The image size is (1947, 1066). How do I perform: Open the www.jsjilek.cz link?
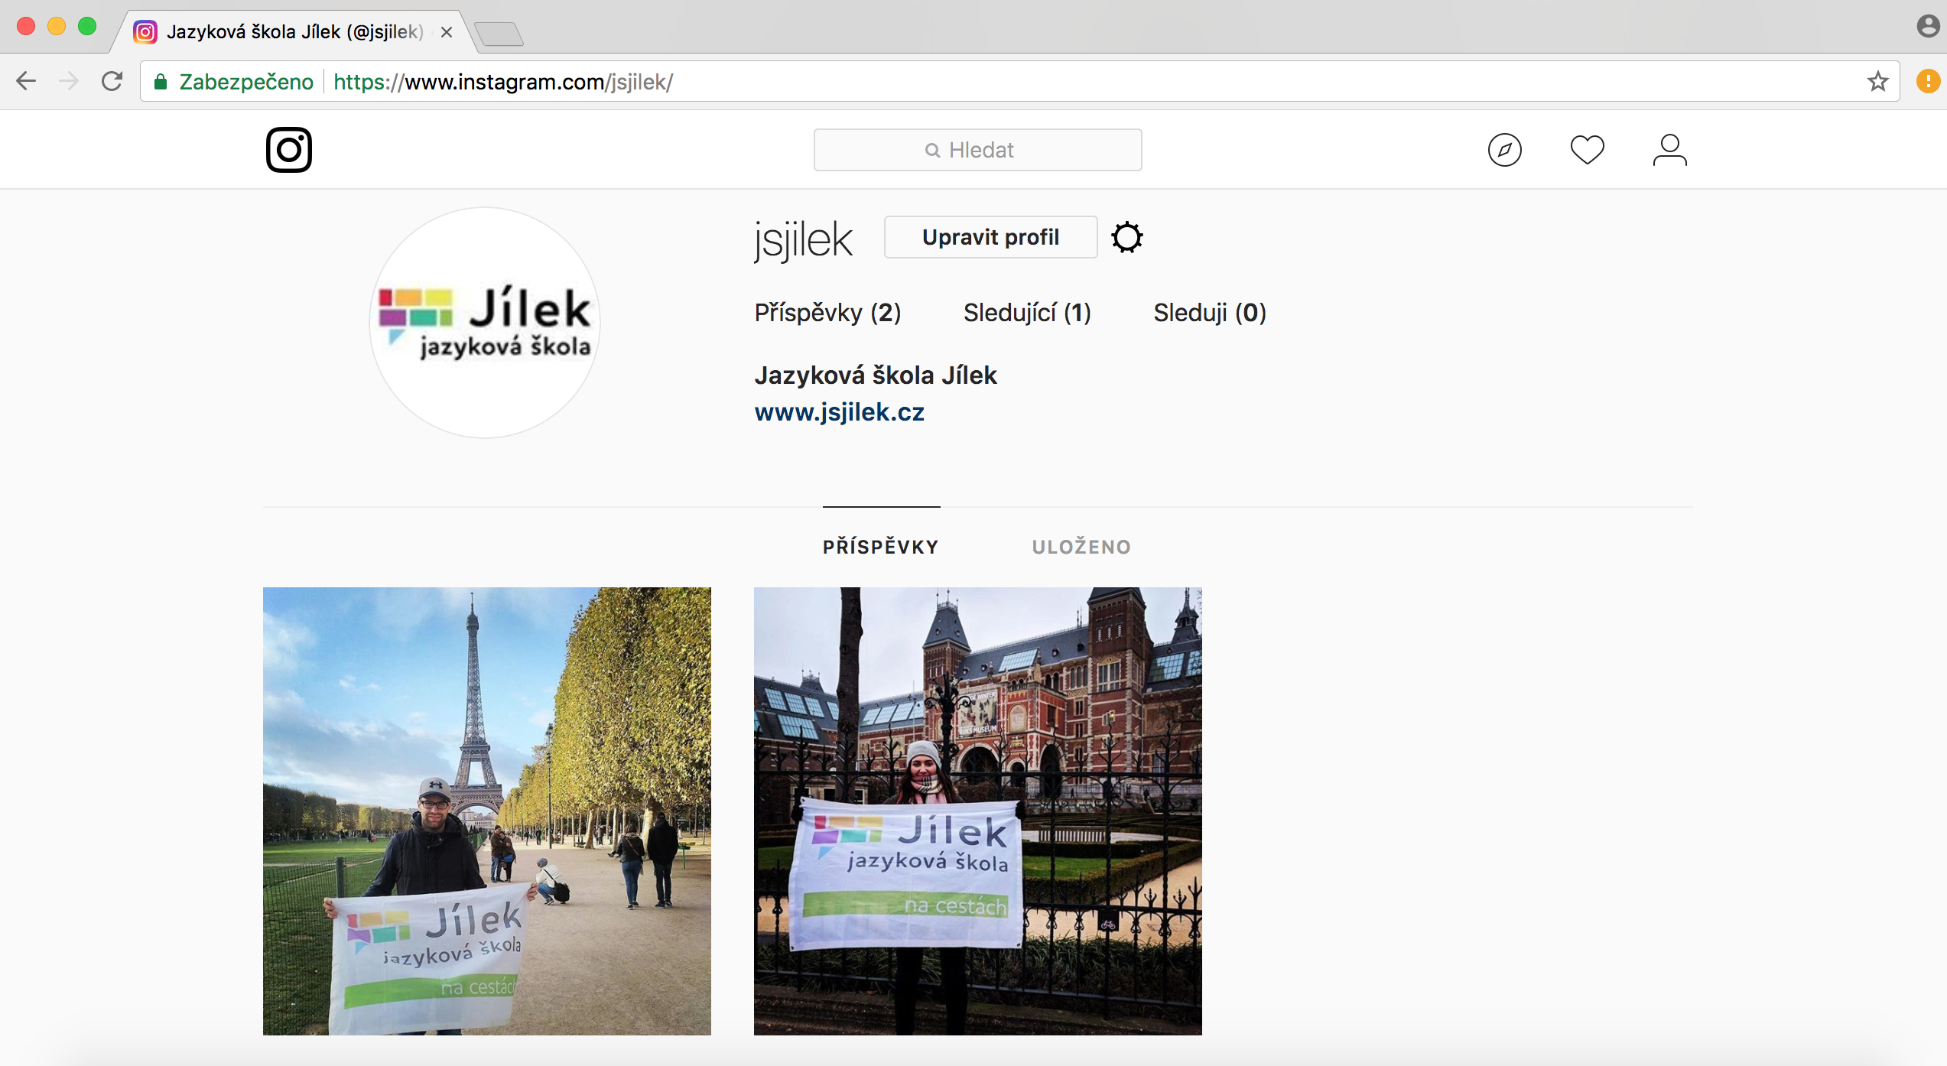(839, 412)
